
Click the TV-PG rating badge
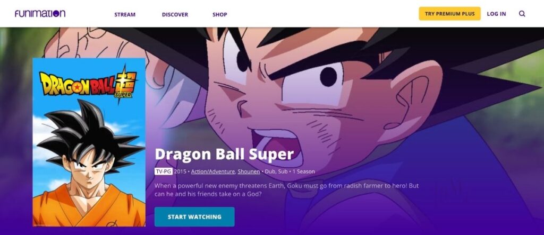(164, 171)
